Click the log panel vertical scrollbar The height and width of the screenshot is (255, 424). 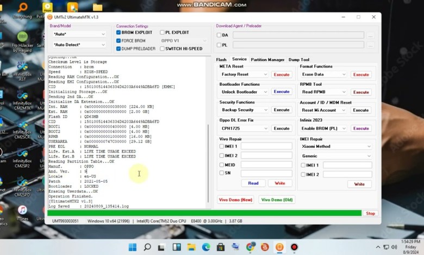208,163
